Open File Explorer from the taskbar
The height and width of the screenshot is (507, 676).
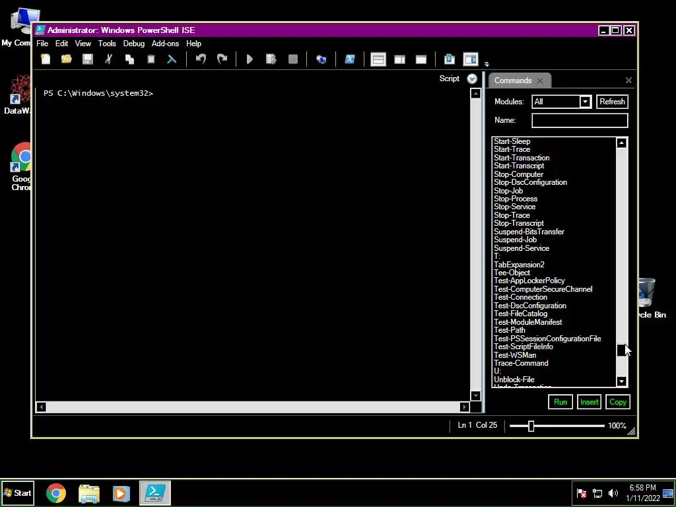(89, 493)
